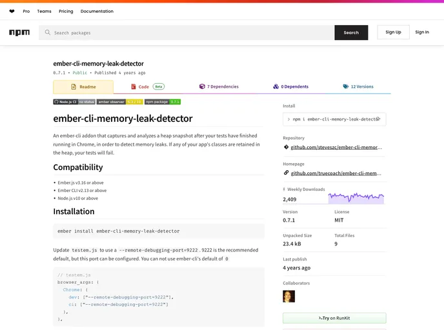Click the Node.js CI status badge

pos(74,102)
